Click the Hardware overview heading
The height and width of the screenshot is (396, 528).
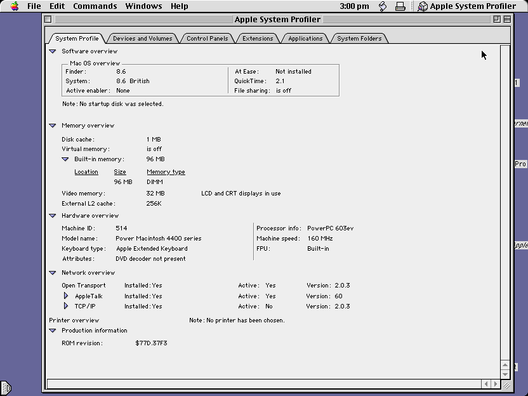coord(90,216)
